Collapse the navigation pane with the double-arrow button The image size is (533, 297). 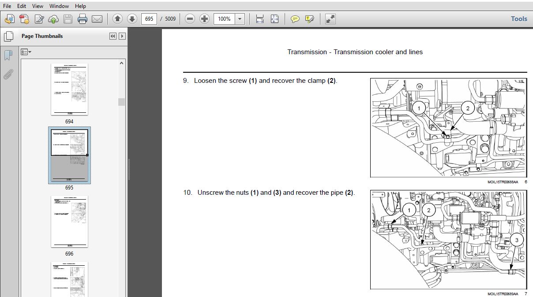coord(113,36)
